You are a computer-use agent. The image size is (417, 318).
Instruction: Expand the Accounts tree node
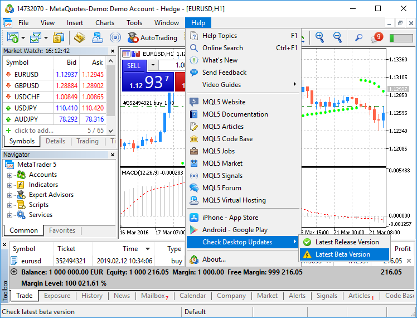(9, 175)
